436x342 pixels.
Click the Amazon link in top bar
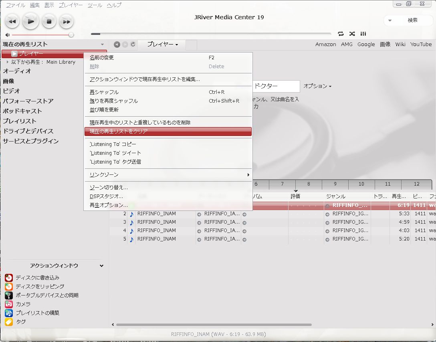coord(325,45)
